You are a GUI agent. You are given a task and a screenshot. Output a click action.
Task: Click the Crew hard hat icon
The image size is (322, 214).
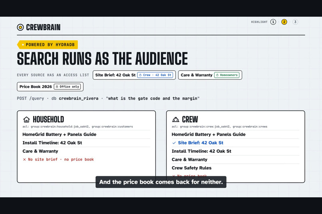coord(175,120)
